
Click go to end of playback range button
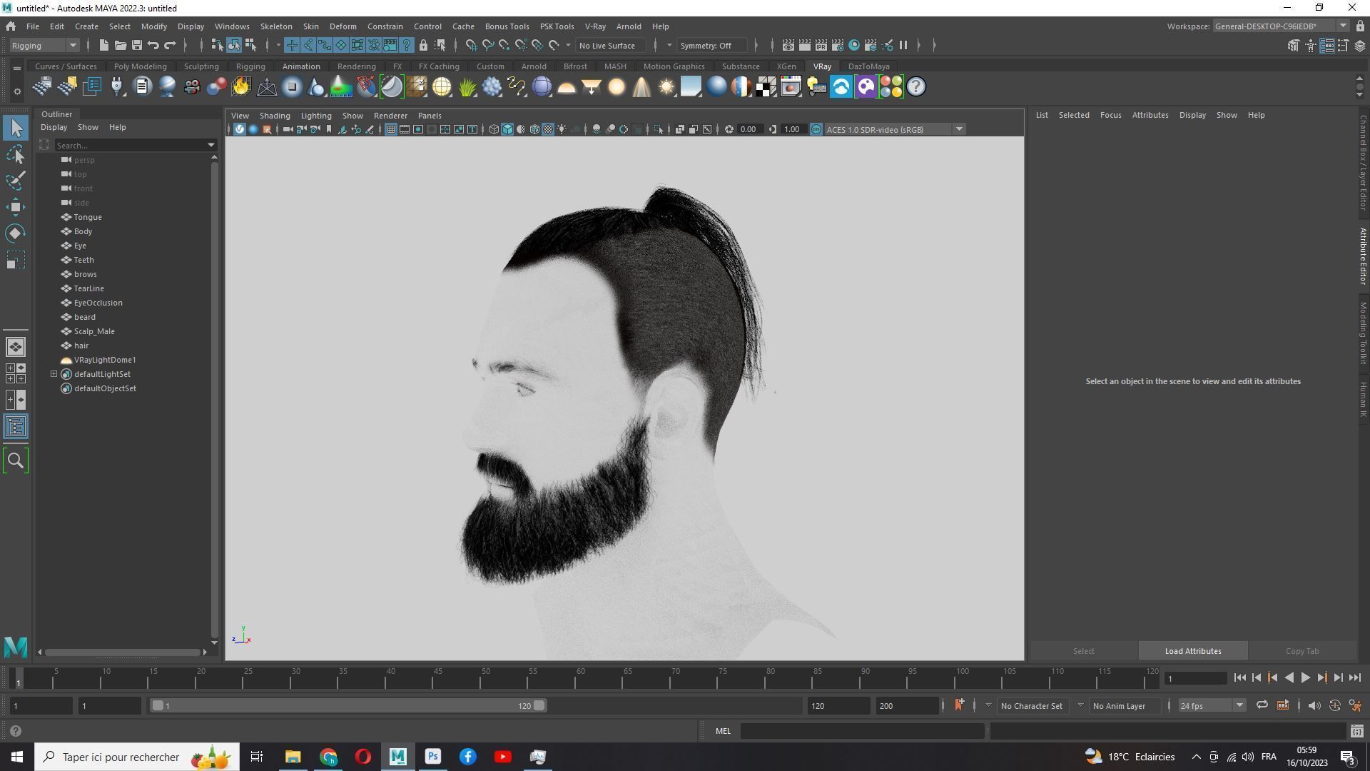pos(1354,678)
